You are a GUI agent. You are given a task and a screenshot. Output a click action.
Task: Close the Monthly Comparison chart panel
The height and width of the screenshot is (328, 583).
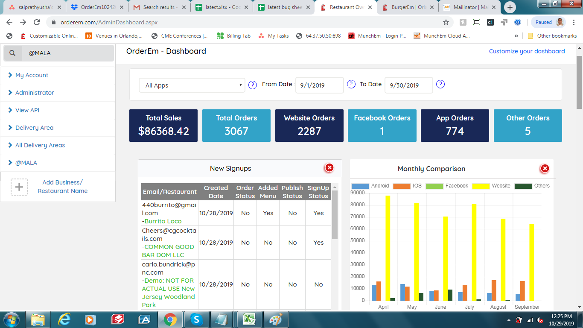[545, 169]
